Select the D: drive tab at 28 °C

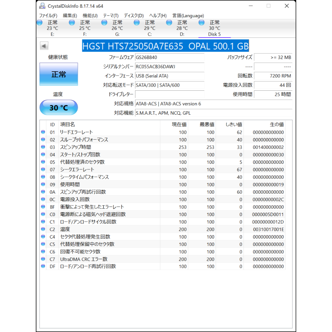click(182, 28)
